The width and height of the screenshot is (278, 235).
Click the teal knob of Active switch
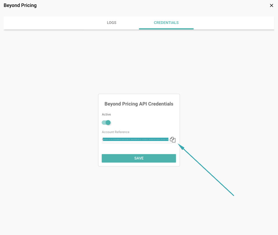coord(108,123)
